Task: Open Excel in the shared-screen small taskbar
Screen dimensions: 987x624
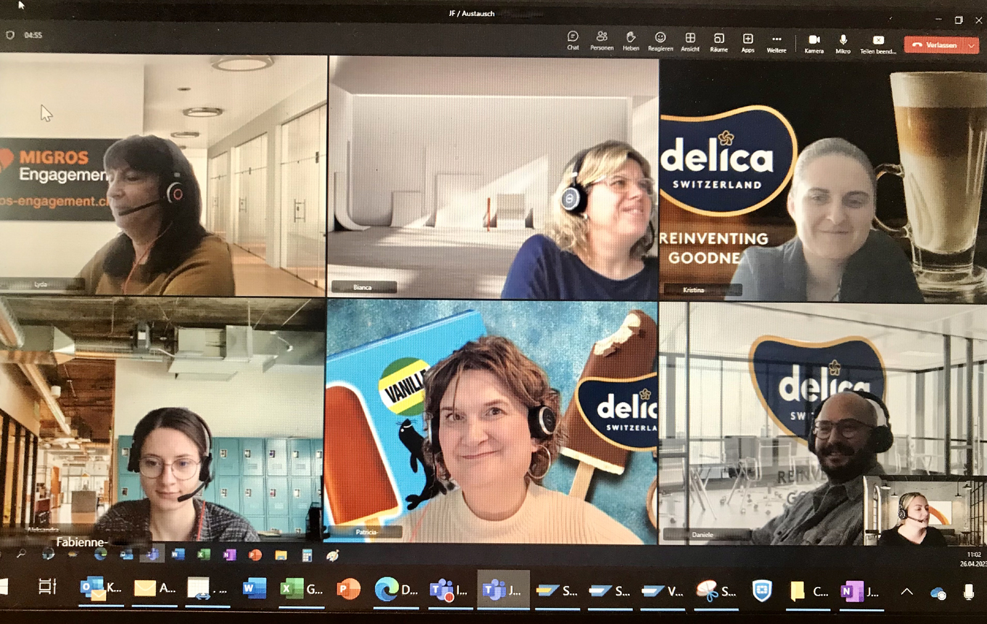Action: coord(203,554)
